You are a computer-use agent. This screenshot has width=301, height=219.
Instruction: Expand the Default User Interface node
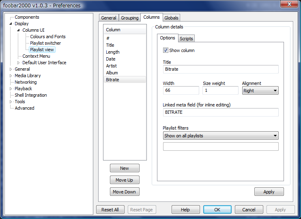[18, 63]
